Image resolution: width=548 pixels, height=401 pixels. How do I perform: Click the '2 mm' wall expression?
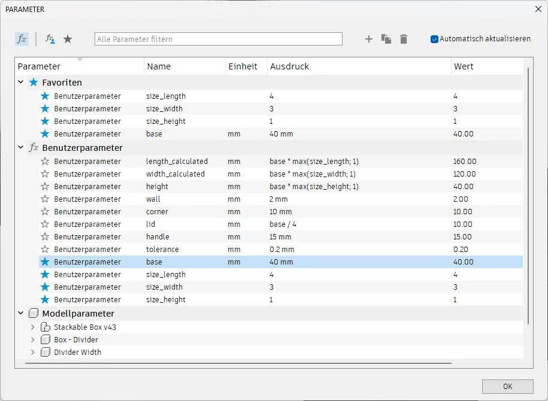(x=278, y=199)
